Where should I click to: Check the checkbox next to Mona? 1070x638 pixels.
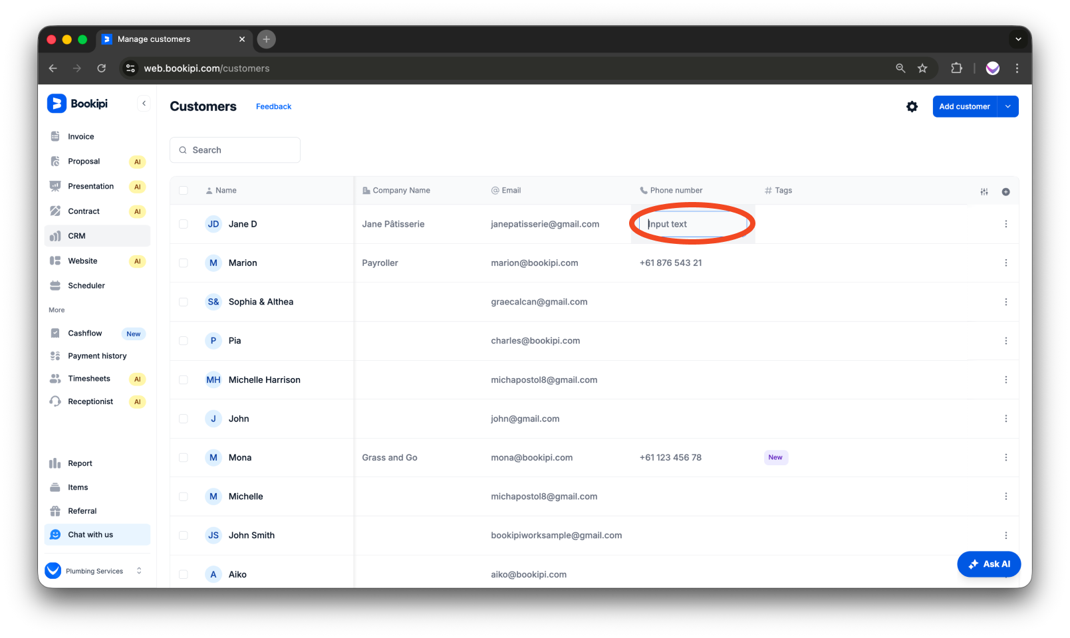pyautogui.click(x=184, y=457)
